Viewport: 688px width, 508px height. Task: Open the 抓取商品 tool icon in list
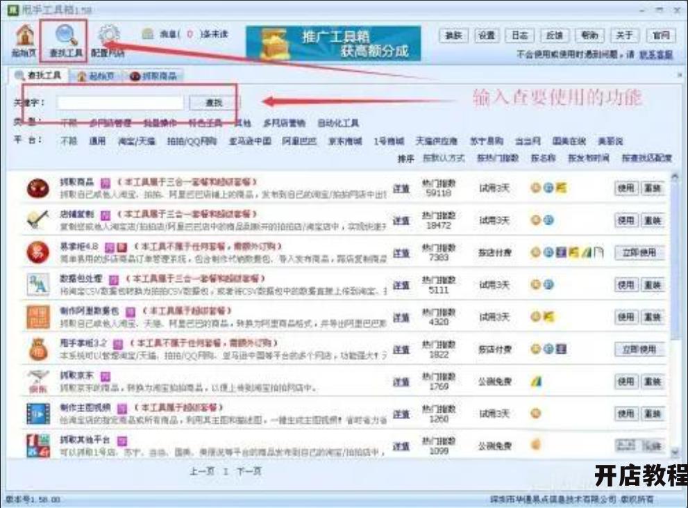pos(37,188)
